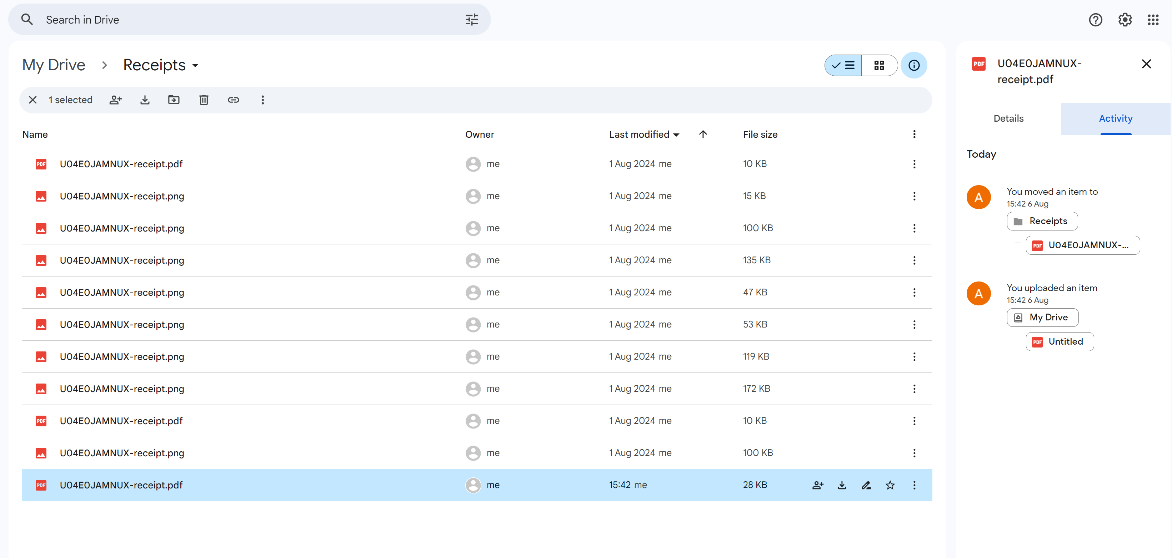Open advanced search filter options
The height and width of the screenshot is (558, 1172).
[471, 20]
